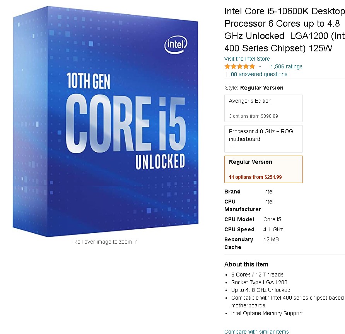Viewport: 345px width, 334px height.
Task: Open Compare with similar items
Action: [x=256, y=331]
